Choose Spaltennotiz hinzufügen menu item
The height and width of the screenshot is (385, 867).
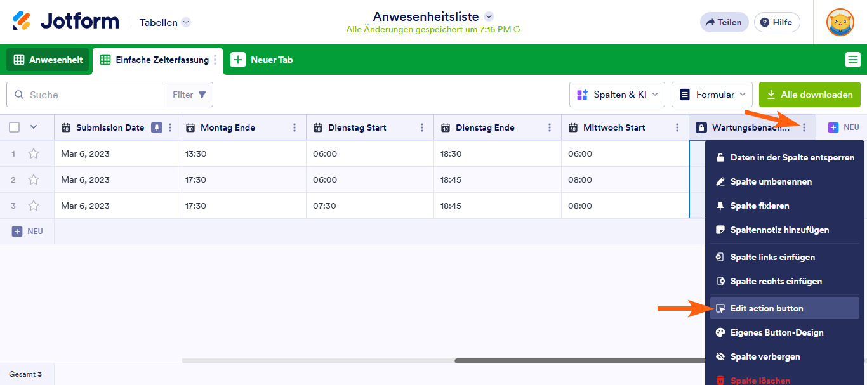click(784, 230)
